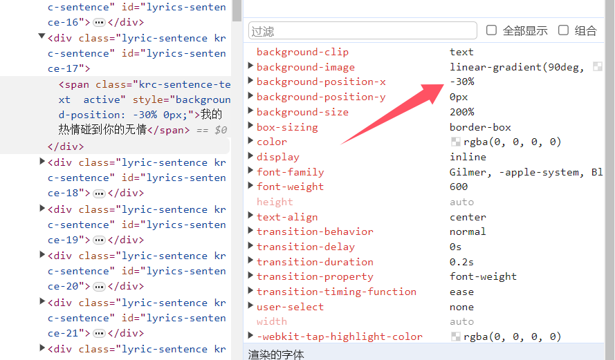Click the gradient swatch icon beside linear-gradient value
This screenshot has width=615, height=360.
(x=598, y=67)
